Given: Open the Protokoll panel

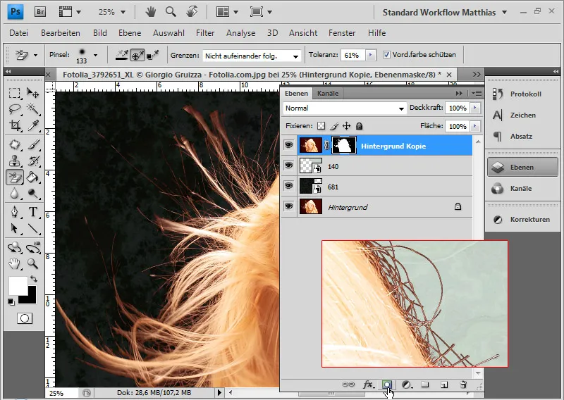Looking at the screenshot, I should (522, 94).
